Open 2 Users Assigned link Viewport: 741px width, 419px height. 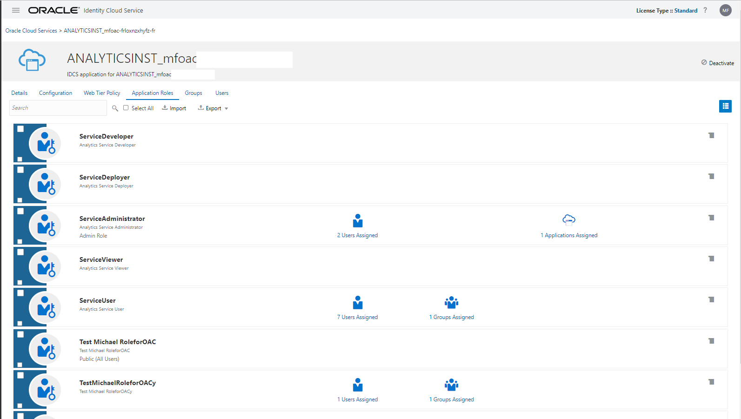[358, 235]
